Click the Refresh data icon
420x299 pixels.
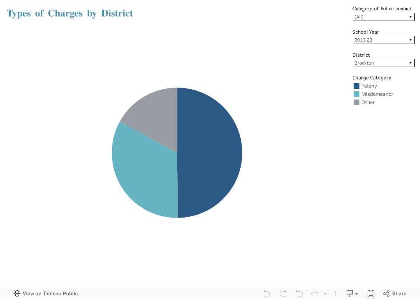coord(314,293)
